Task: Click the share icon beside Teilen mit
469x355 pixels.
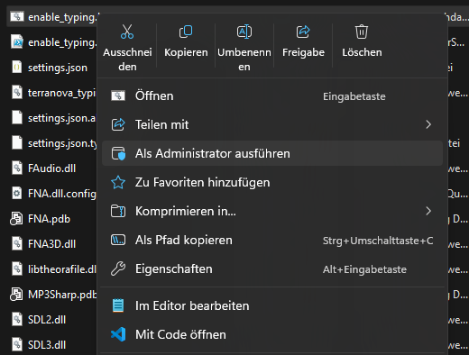Action: pos(118,124)
